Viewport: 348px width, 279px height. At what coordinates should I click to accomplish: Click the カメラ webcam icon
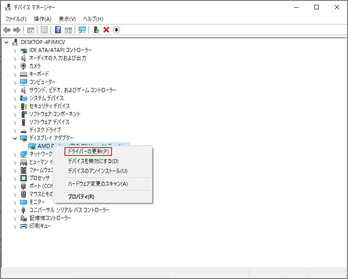tap(23, 66)
